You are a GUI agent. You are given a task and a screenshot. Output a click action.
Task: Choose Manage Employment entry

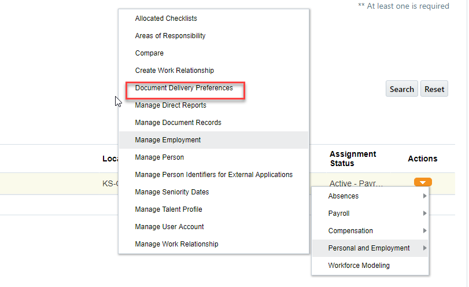(x=168, y=140)
